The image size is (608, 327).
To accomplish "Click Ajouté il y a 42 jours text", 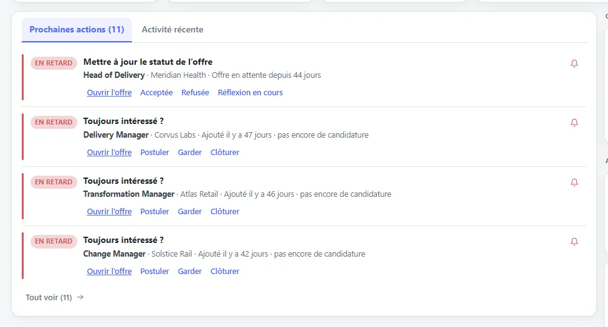I will pyautogui.click(x=233, y=254).
